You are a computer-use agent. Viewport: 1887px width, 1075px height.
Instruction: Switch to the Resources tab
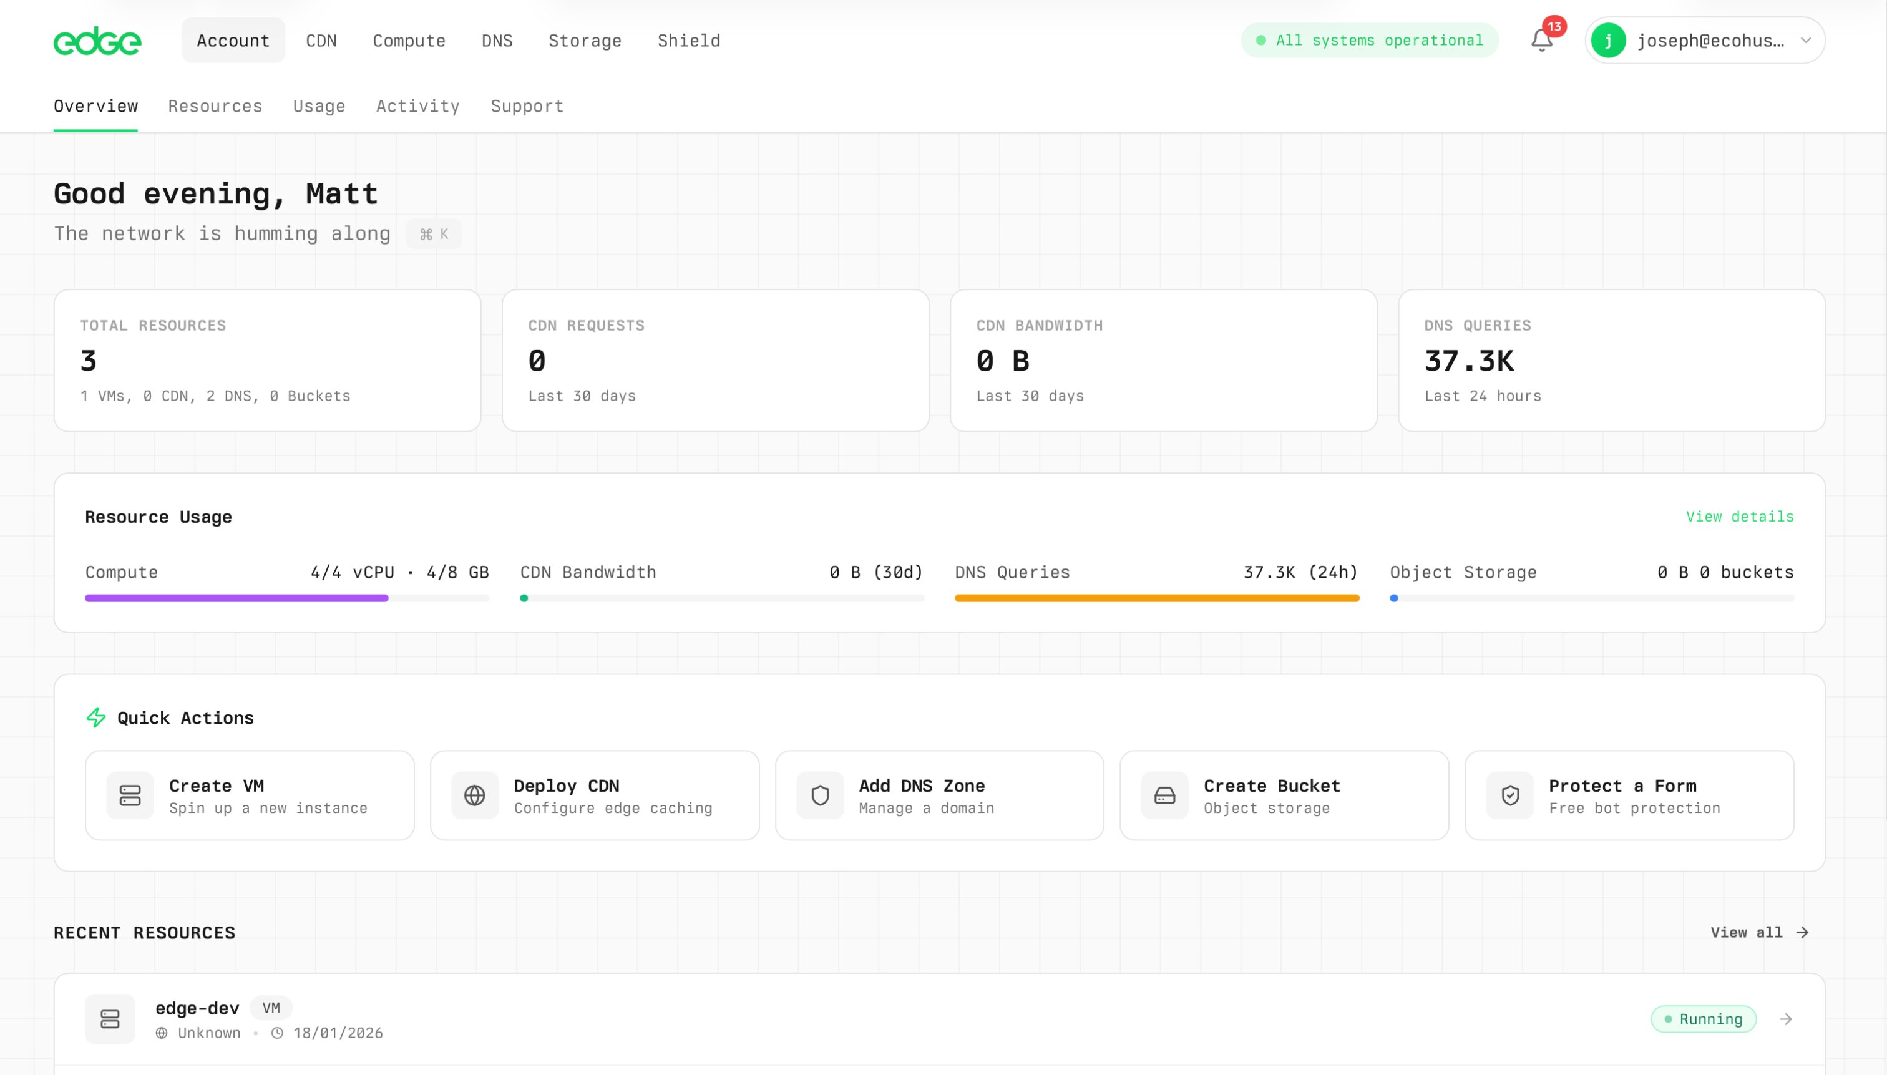pyautogui.click(x=215, y=106)
